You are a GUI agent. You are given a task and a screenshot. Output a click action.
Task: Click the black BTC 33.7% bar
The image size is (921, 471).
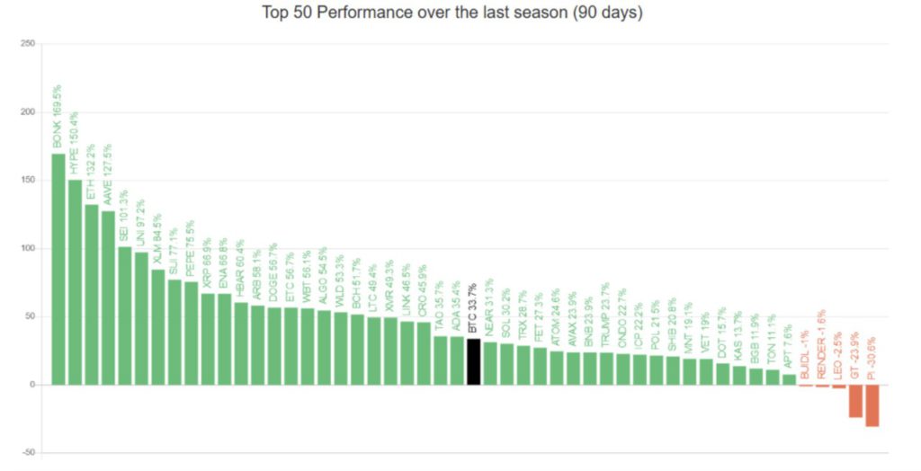[x=474, y=361]
